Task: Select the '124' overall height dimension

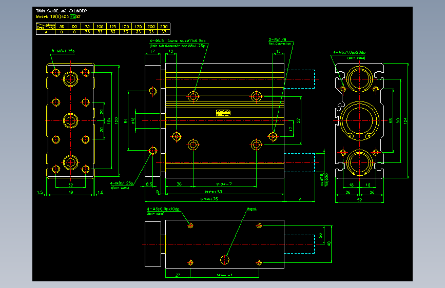Action: pos(405,121)
